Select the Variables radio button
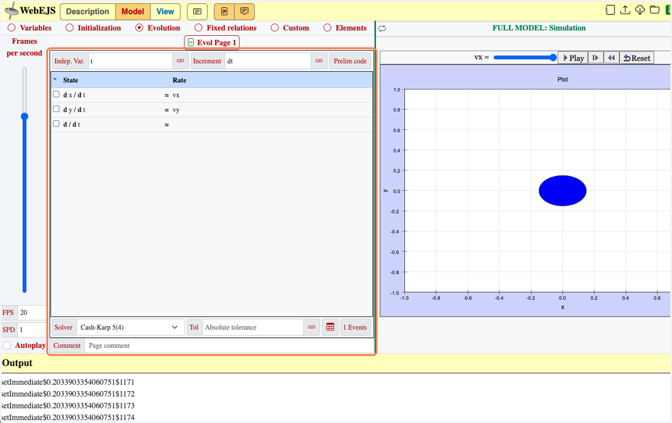This screenshot has width=672, height=423. click(x=11, y=27)
